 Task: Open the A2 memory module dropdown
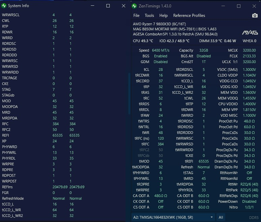pyautogui.click(x=173, y=217)
